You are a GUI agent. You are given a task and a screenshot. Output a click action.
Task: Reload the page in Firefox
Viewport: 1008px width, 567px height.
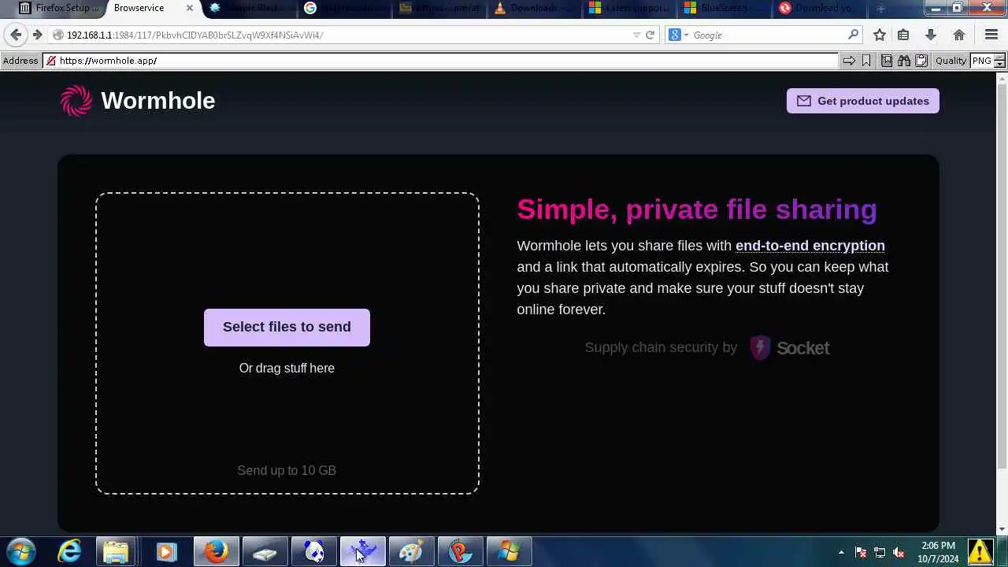[650, 35]
